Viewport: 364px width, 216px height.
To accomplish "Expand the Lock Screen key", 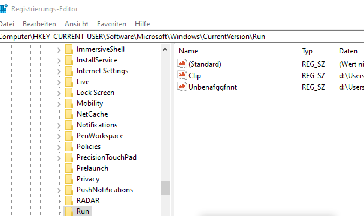I will coord(59,93).
